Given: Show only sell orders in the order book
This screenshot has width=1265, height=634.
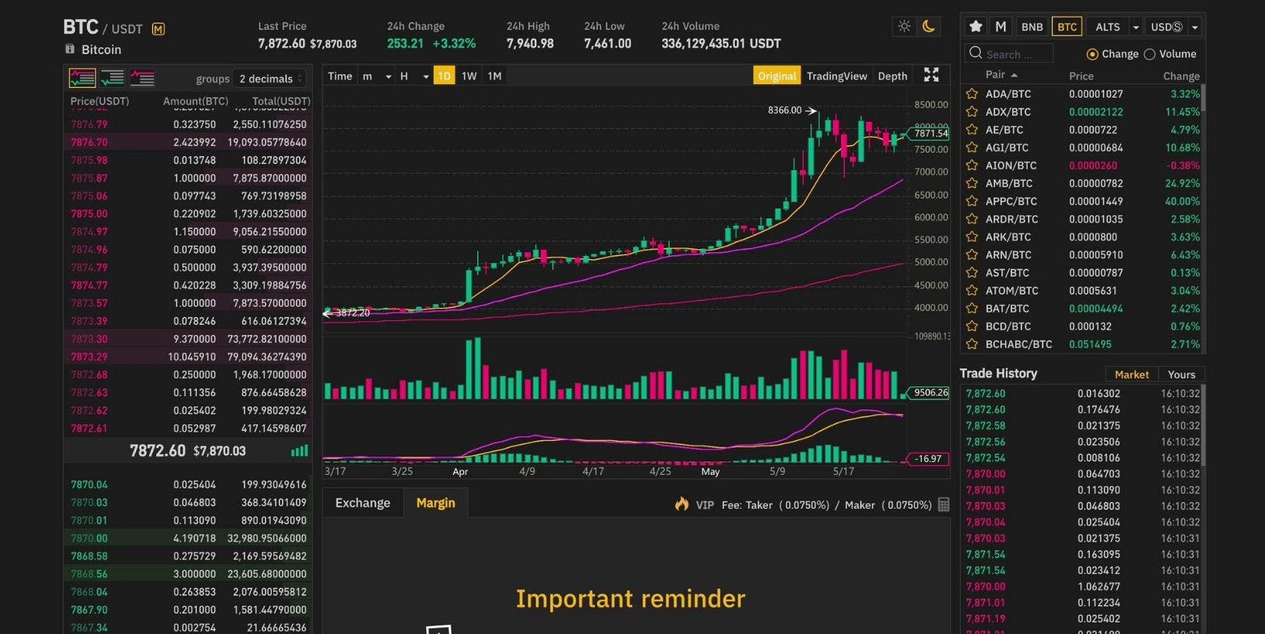Looking at the screenshot, I should tap(142, 77).
